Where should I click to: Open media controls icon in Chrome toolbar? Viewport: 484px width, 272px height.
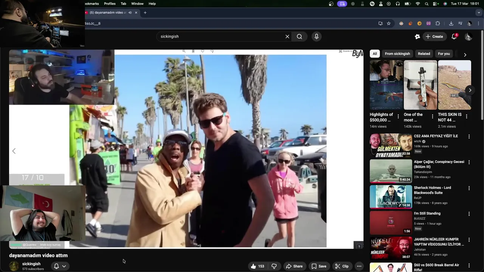coord(460,23)
